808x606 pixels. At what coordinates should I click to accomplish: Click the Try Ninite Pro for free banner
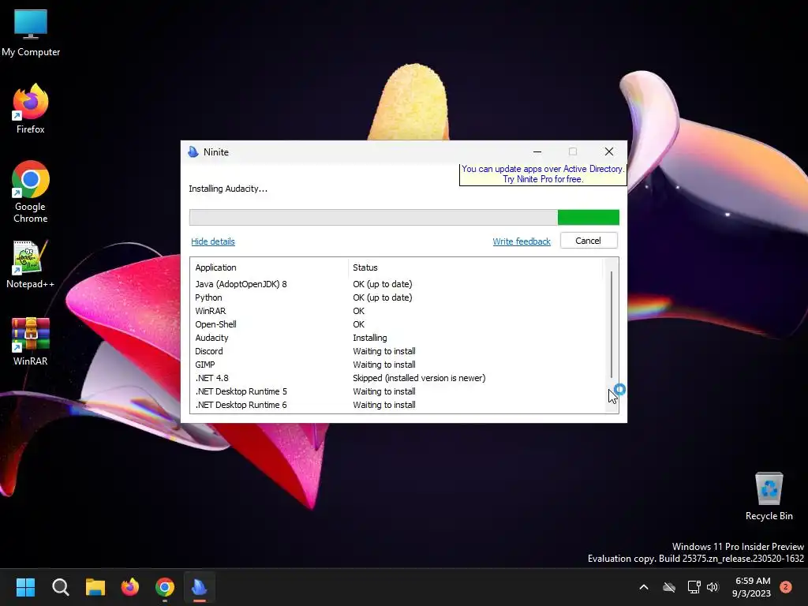543,174
